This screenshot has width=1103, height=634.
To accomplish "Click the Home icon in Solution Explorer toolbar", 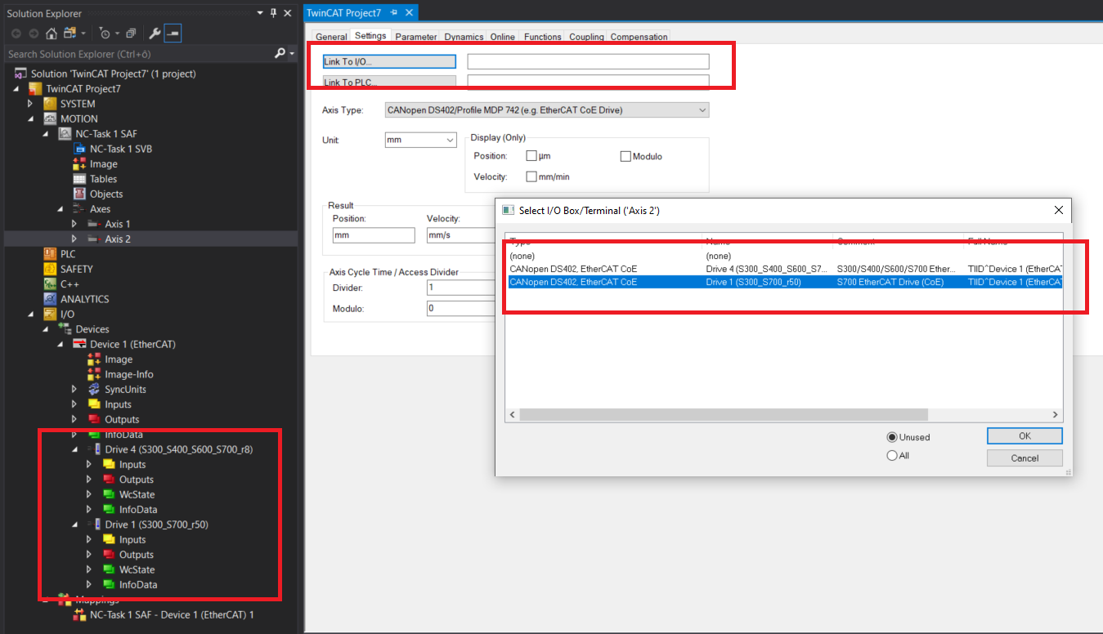I will [x=51, y=33].
